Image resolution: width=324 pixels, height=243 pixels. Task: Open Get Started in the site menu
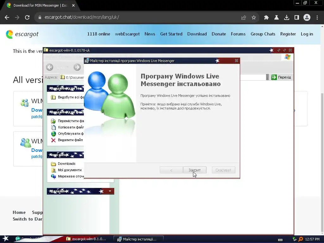(x=171, y=34)
